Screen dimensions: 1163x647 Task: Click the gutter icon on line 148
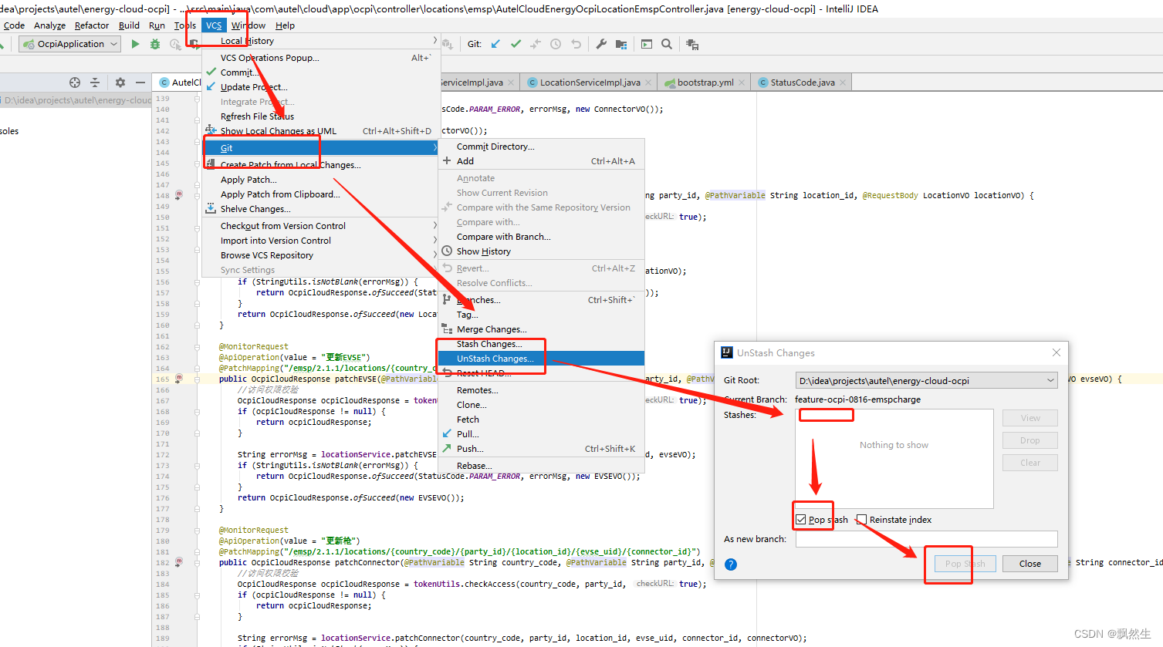coord(178,195)
